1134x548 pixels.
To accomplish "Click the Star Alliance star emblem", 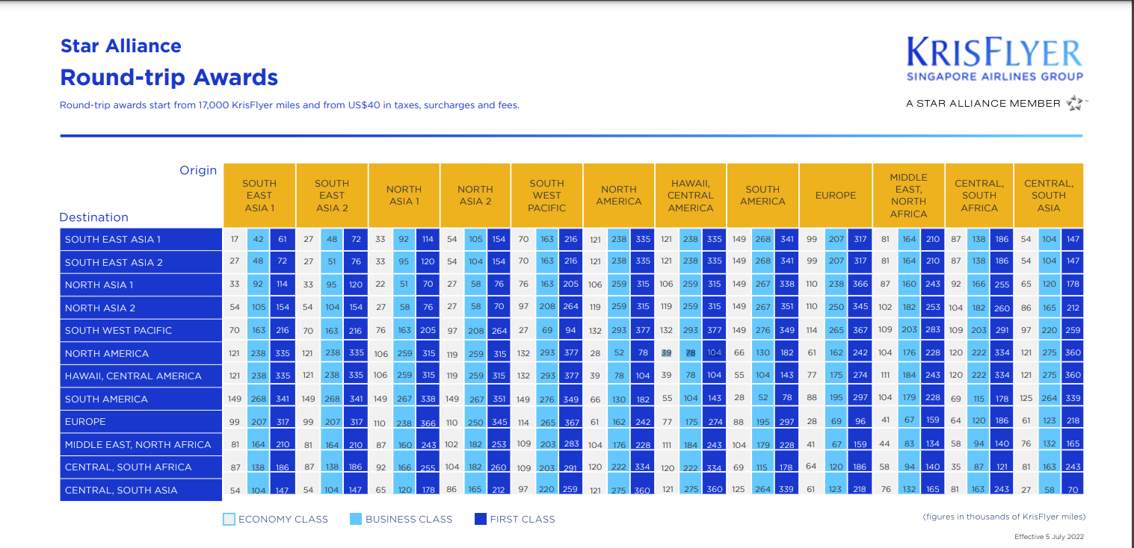I will pyautogui.click(x=1075, y=103).
